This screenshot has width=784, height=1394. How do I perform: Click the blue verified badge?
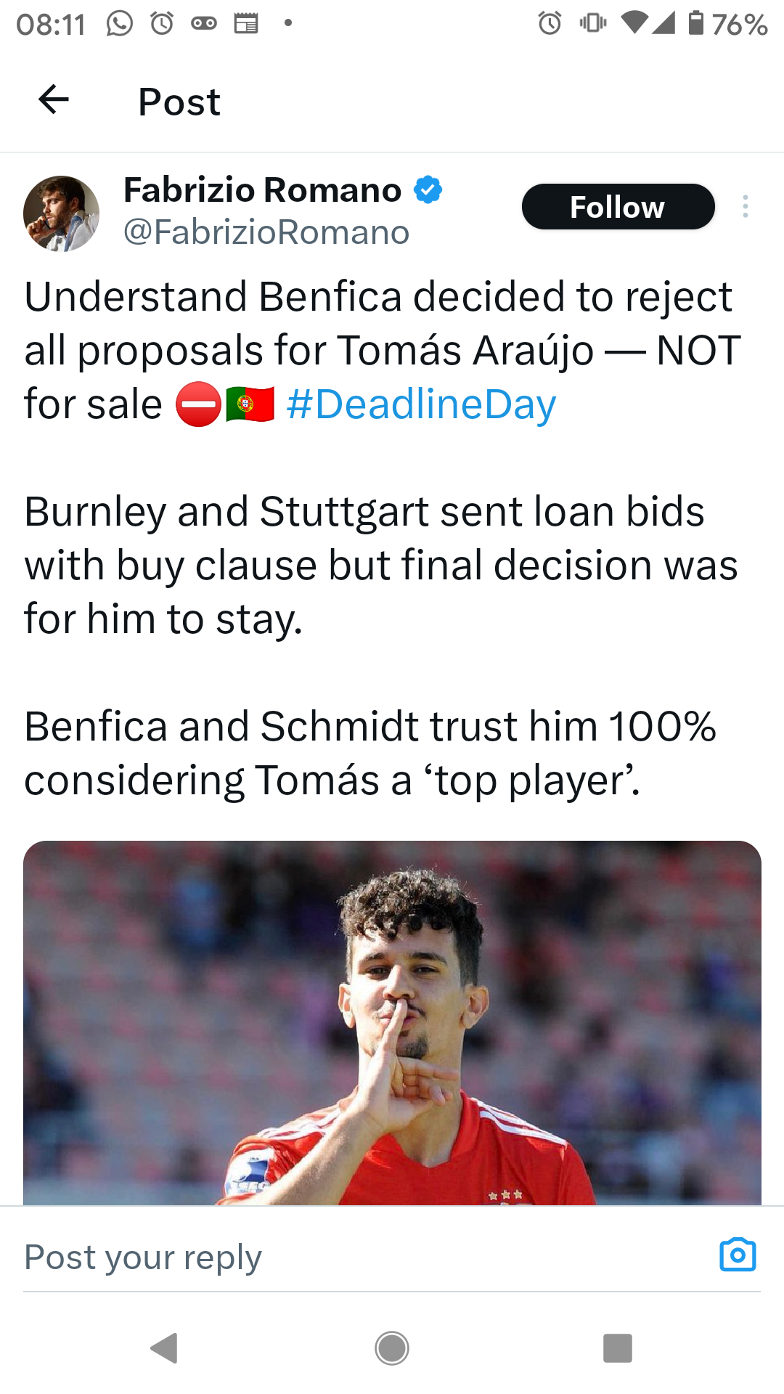click(428, 189)
